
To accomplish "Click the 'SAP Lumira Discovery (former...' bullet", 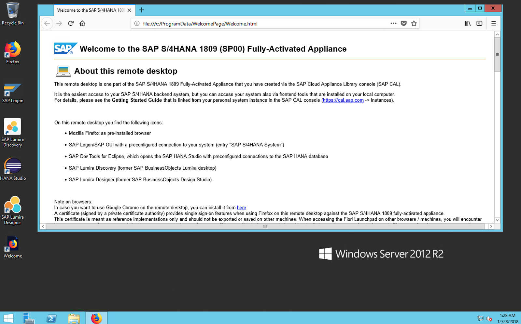I will point(143,168).
